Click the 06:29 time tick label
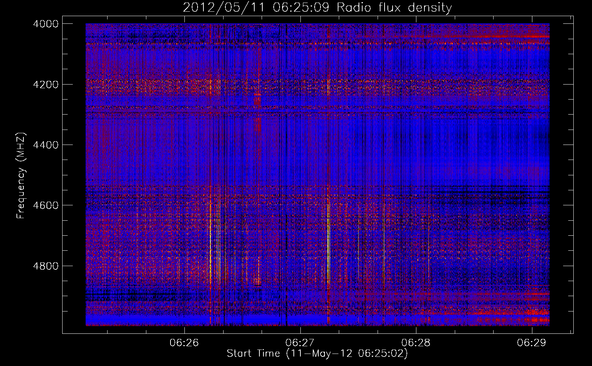 pyautogui.click(x=532, y=343)
